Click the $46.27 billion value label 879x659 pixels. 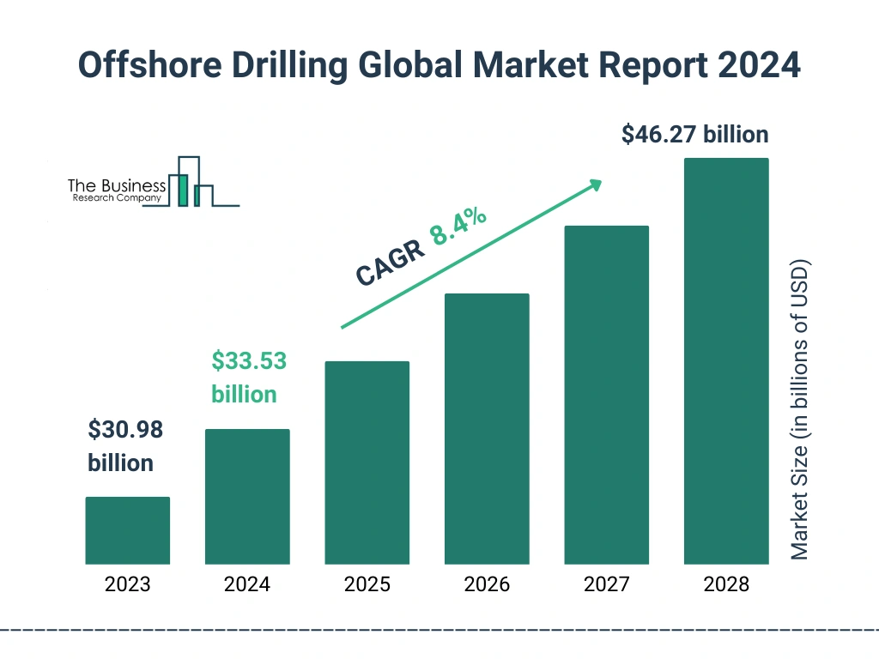coord(695,135)
